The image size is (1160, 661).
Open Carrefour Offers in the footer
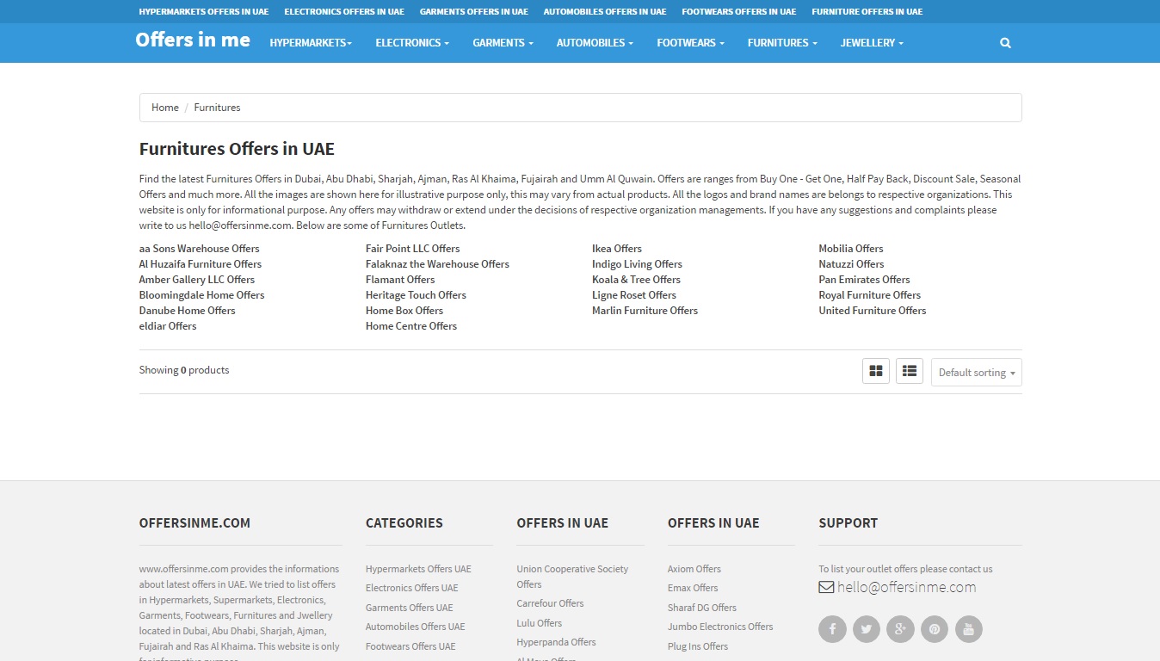point(550,603)
